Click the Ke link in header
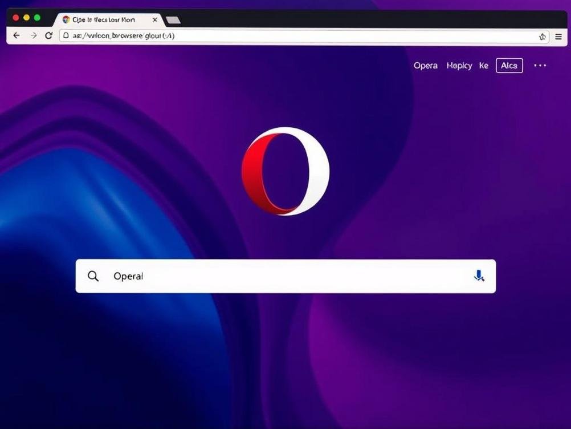Image resolution: width=571 pixels, height=429 pixels. (x=483, y=66)
